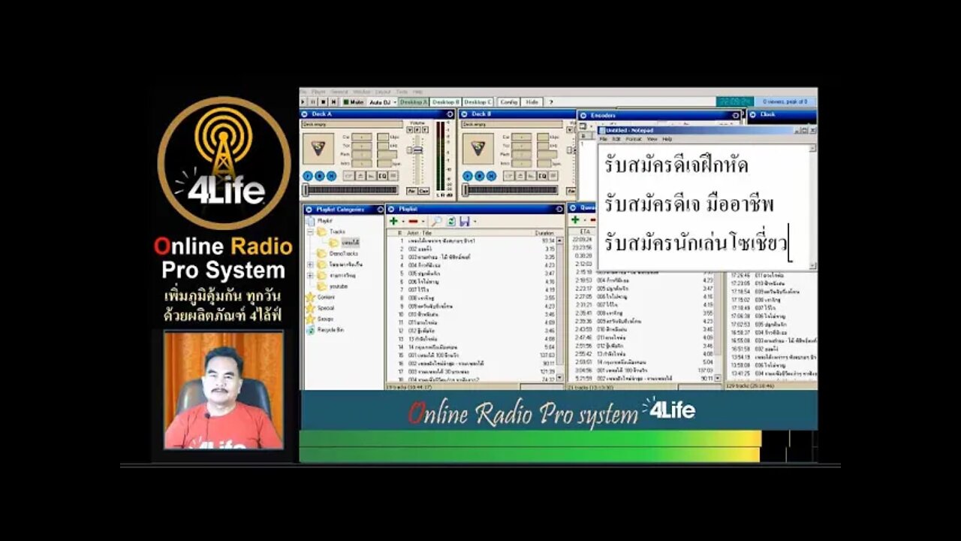Click Deck A blue stop button
This screenshot has width=961, height=541.
[320, 176]
